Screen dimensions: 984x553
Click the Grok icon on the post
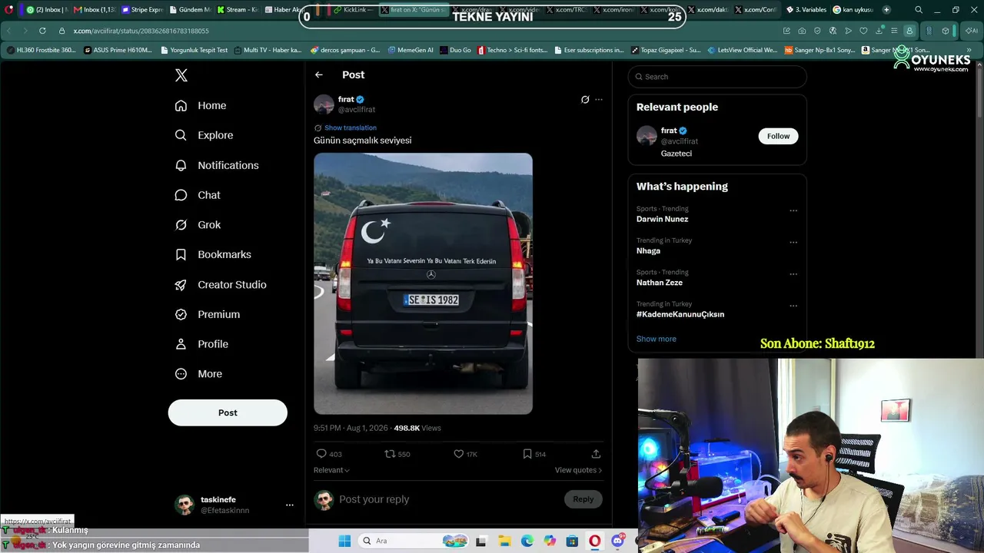point(585,100)
